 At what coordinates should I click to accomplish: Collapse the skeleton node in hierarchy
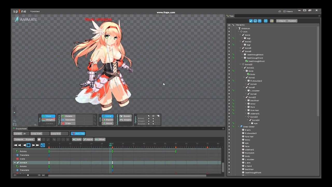click(237, 28)
